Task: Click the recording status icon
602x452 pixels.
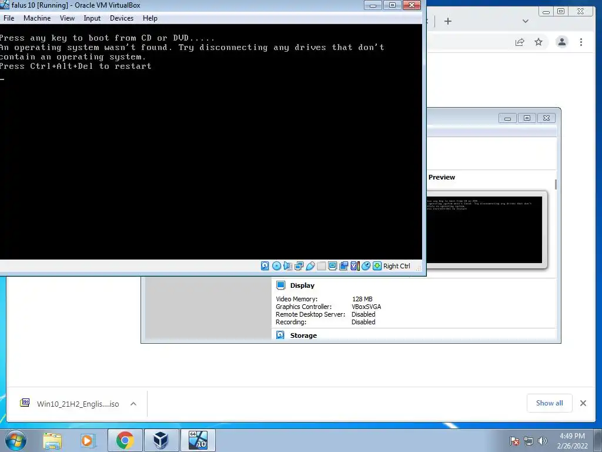Action: 343,266
